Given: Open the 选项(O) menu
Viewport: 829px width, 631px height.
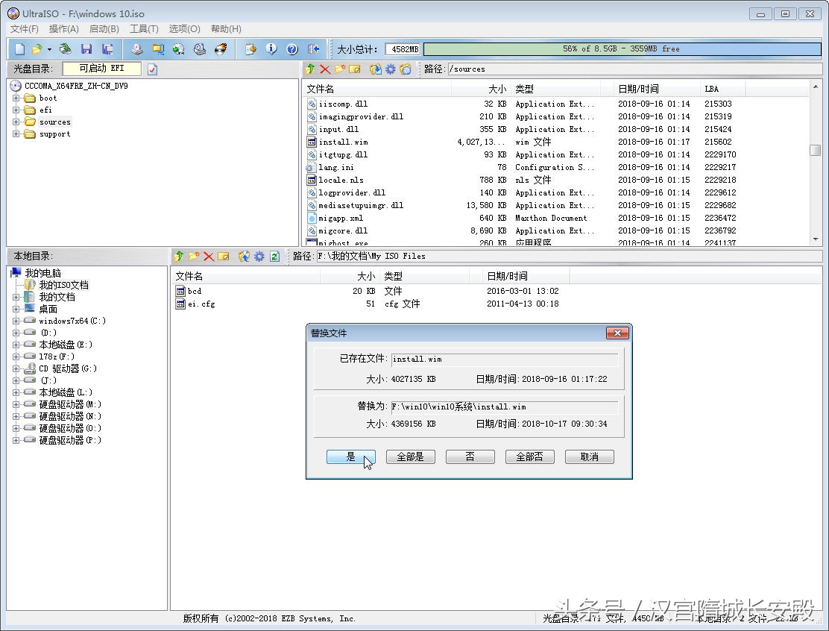Looking at the screenshot, I should (185, 28).
